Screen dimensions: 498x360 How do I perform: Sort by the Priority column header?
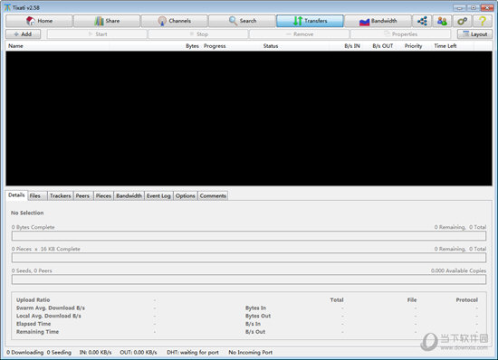(413, 46)
